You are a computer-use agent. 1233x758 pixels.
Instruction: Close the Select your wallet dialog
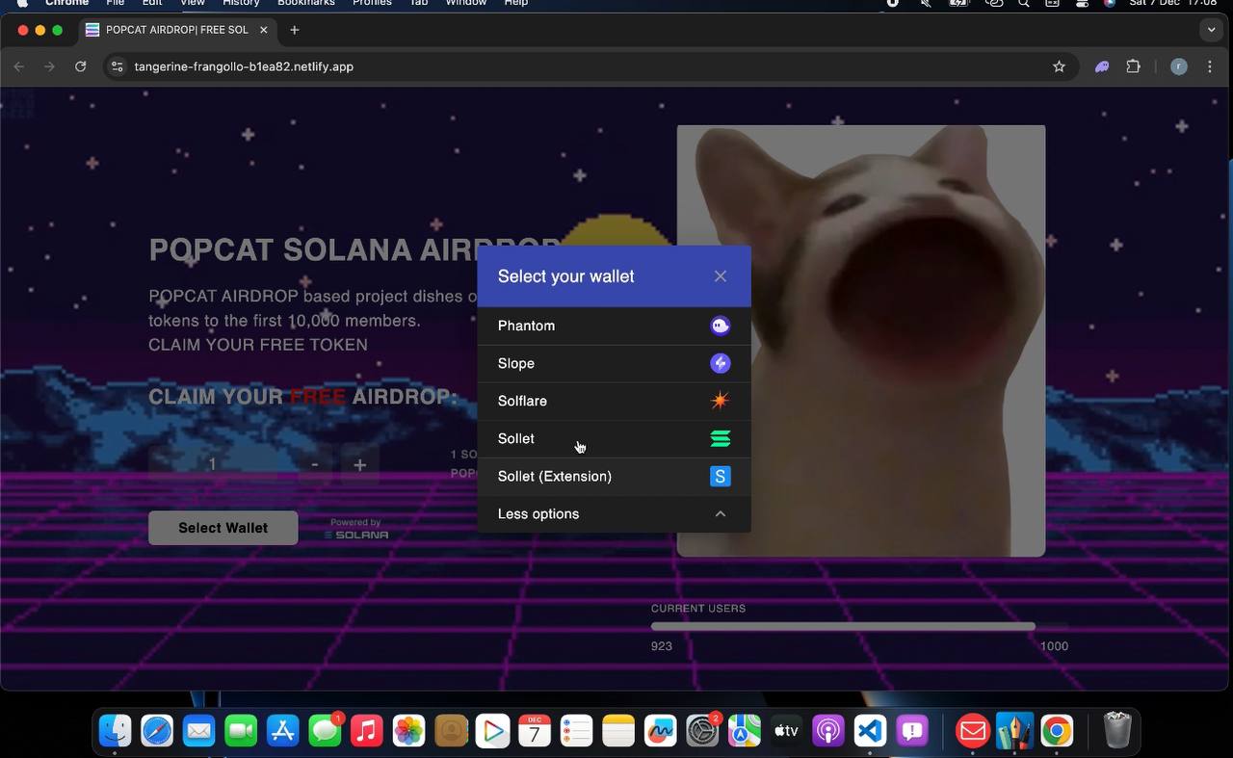[x=721, y=276]
